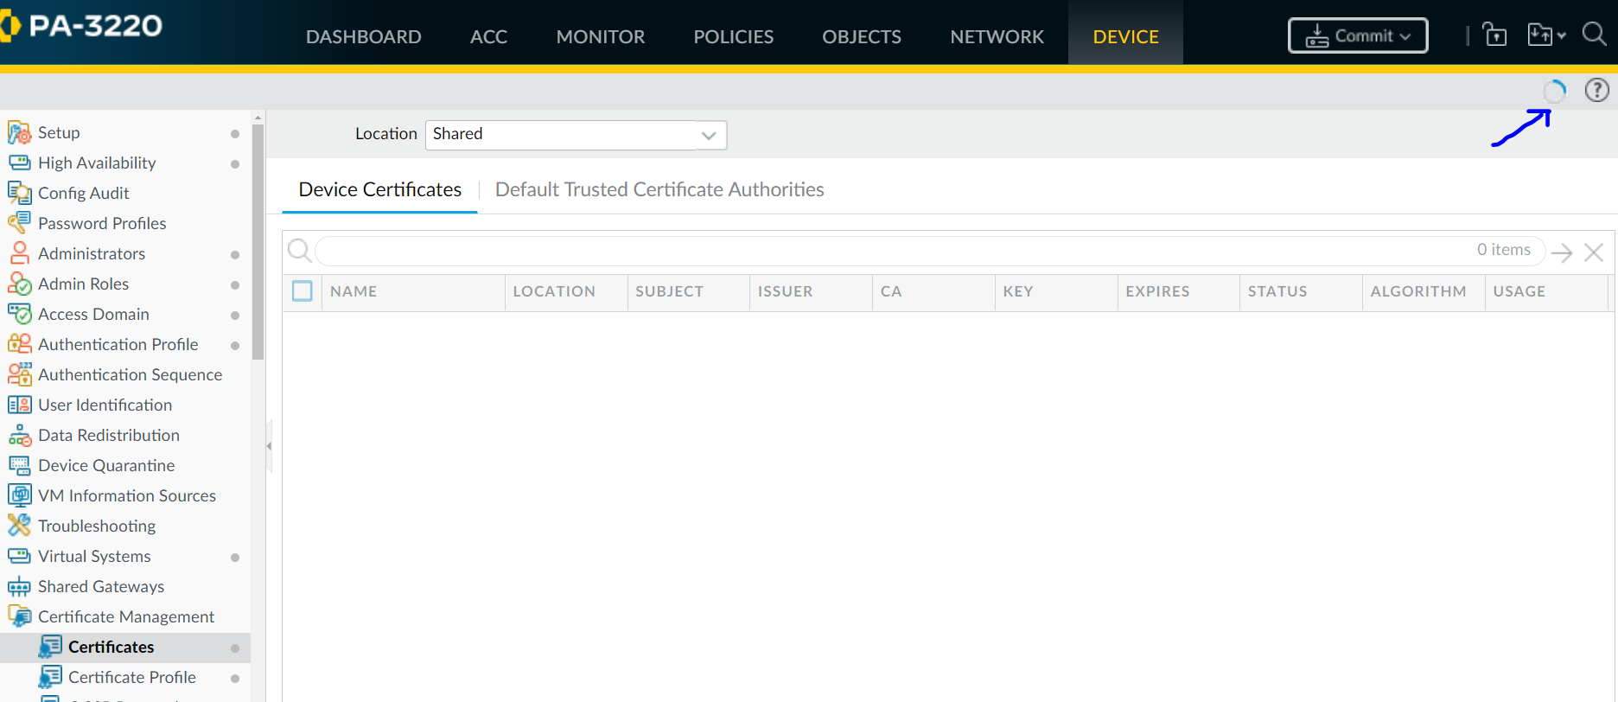This screenshot has width=1618, height=702.
Task: Click the certificate filter search field
Action: click(890, 251)
